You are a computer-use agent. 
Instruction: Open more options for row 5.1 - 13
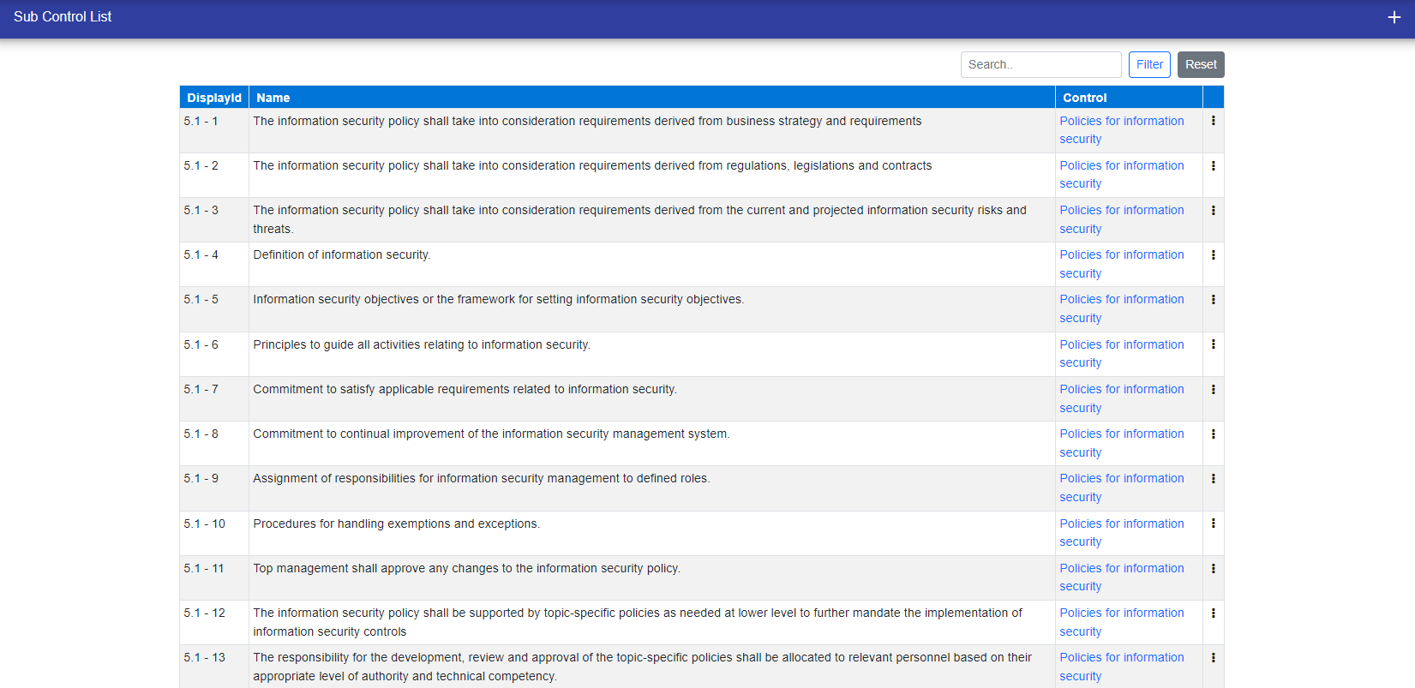tap(1213, 657)
